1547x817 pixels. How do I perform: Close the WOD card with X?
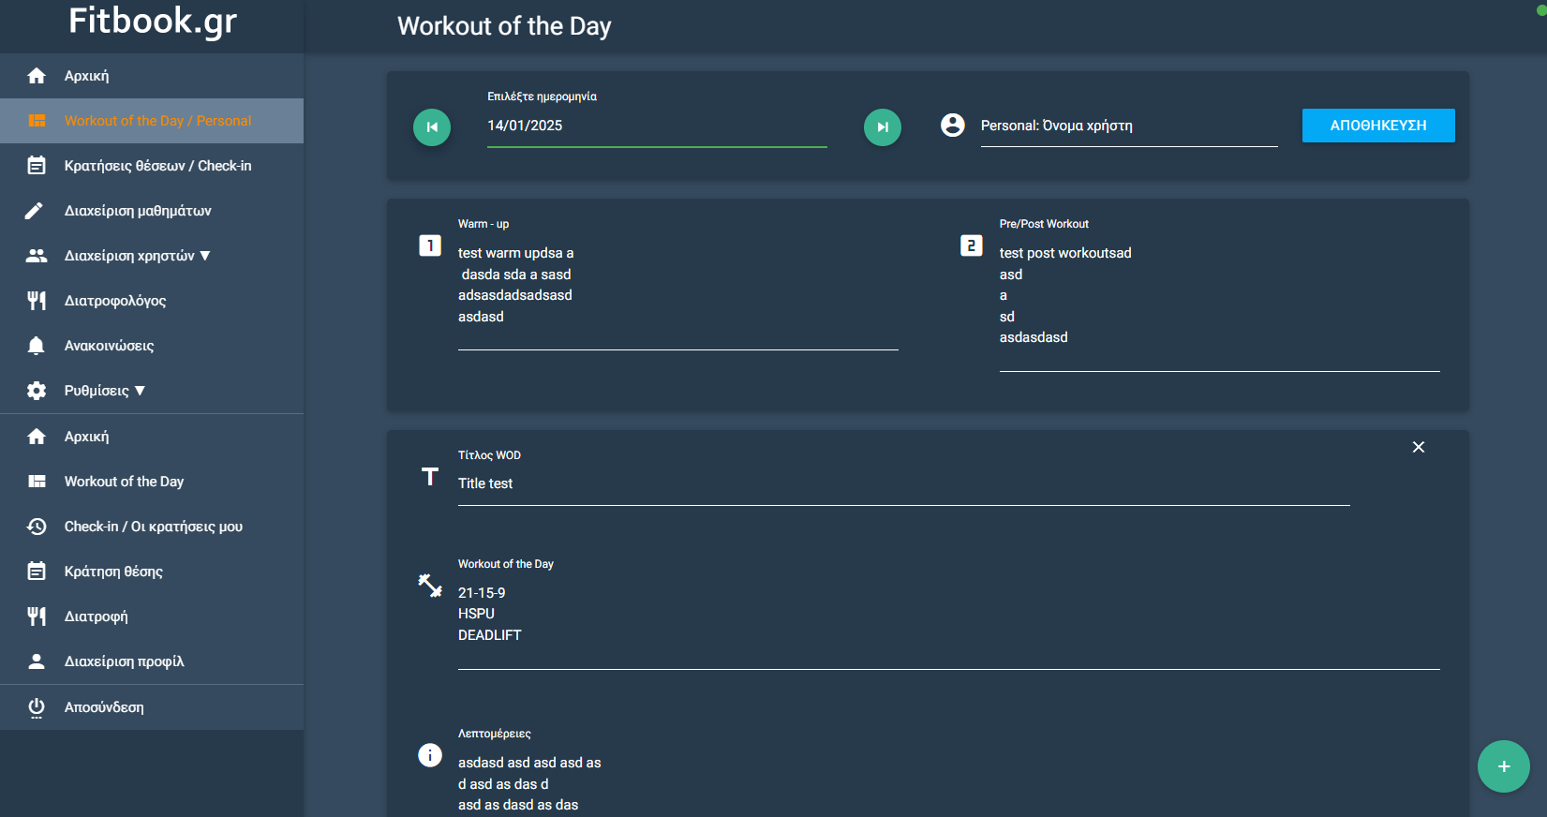coord(1419,447)
